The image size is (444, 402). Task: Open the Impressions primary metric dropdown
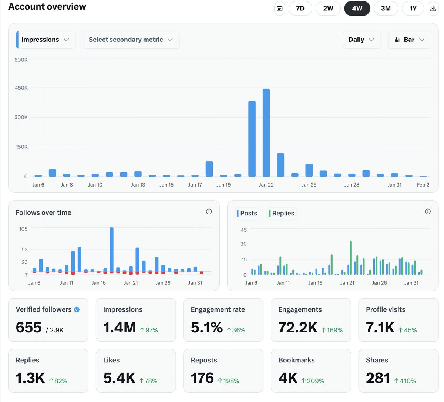(x=46, y=40)
